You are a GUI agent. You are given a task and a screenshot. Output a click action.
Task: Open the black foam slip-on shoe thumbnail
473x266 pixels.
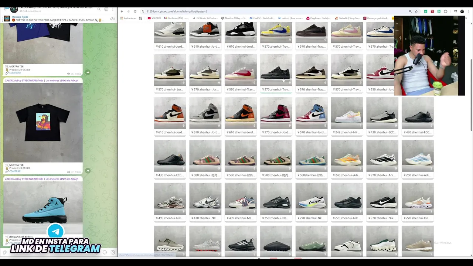276,241
